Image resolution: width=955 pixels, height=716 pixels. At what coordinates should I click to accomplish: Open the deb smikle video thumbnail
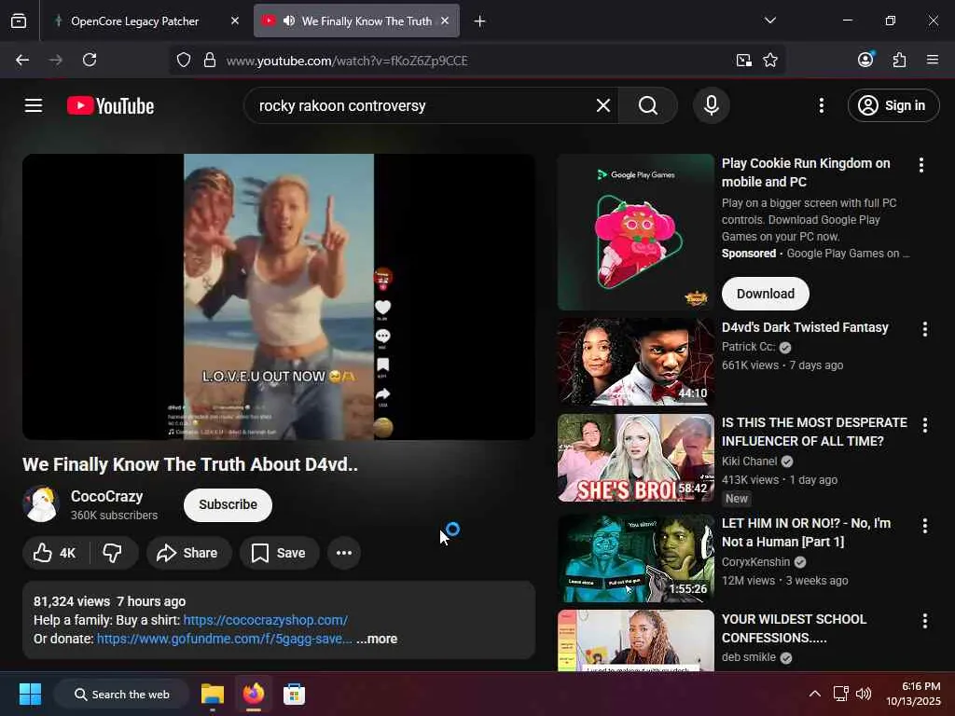[x=636, y=640]
